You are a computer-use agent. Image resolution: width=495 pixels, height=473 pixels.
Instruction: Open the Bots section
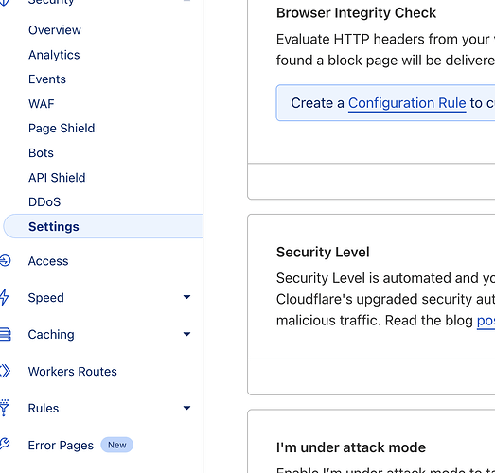pos(41,153)
